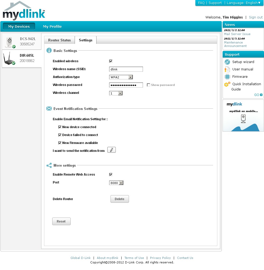Uncheck New device connected notification
Image resolution: width=264 pixels, height=270 pixels.
coord(60,127)
